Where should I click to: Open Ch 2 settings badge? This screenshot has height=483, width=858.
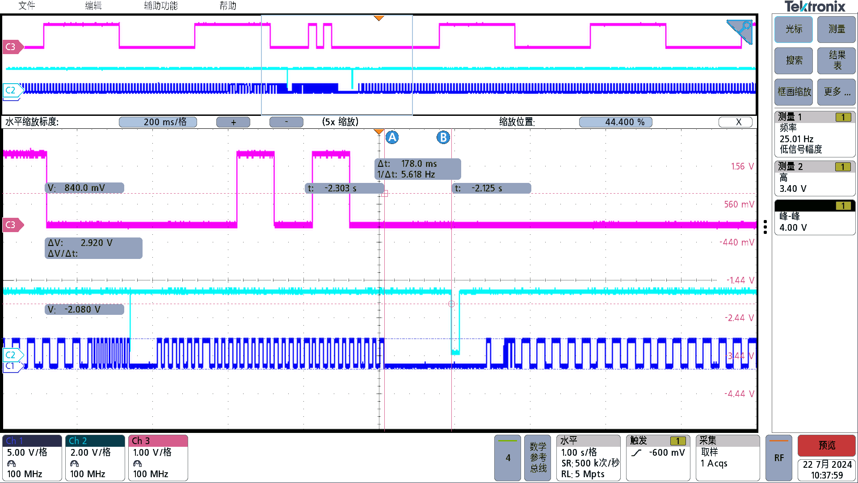click(95, 458)
